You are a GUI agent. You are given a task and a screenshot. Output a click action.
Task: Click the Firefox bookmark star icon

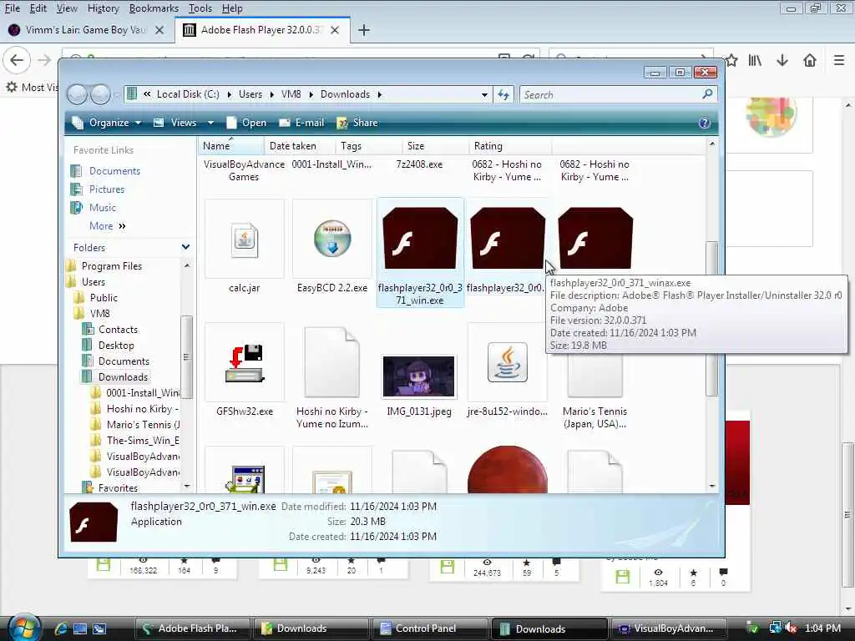(731, 60)
